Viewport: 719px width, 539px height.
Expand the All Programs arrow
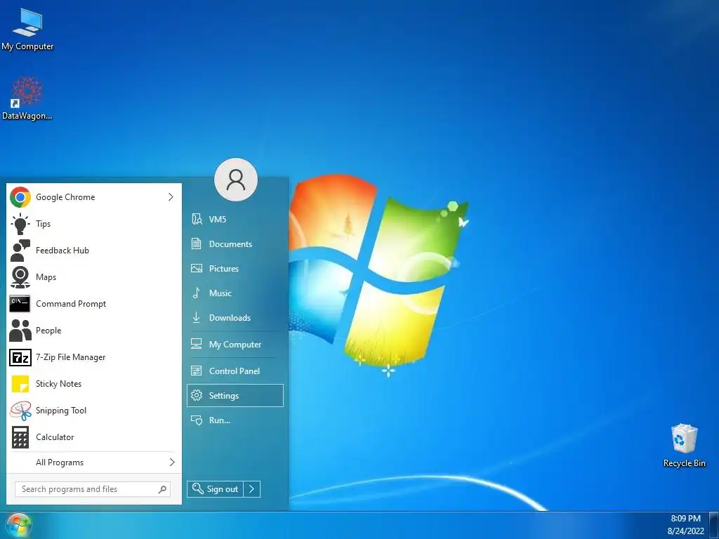click(172, 462)
